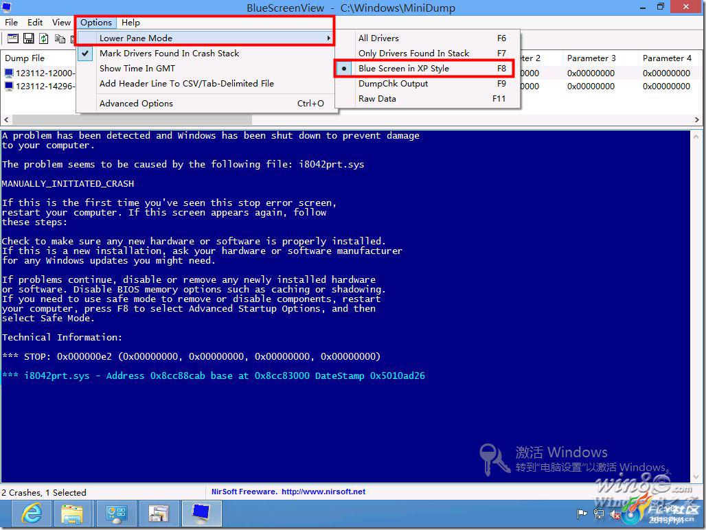706x530 pixels.
Task: Click the horizontal scrollbar left arrow
Action: click(x=6, y=119)
